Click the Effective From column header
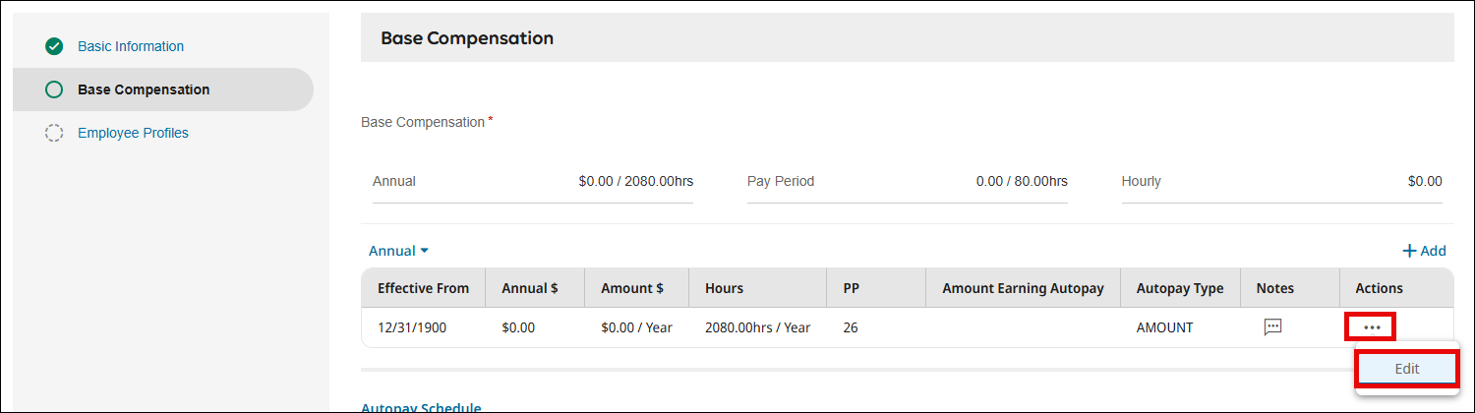The image size is (1475, 413). coord(423,288)
